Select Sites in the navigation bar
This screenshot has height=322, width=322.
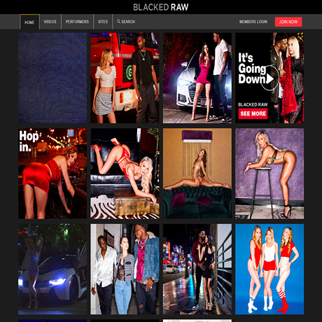pos(103,22)
